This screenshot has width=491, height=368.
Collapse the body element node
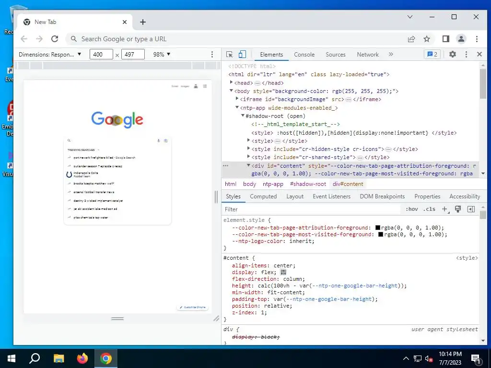[x=232, y=91]
